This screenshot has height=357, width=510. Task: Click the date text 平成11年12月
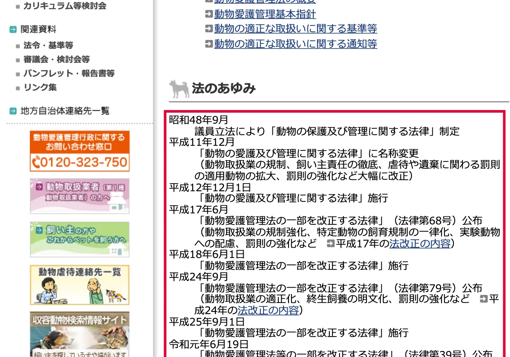coord(202,142)
